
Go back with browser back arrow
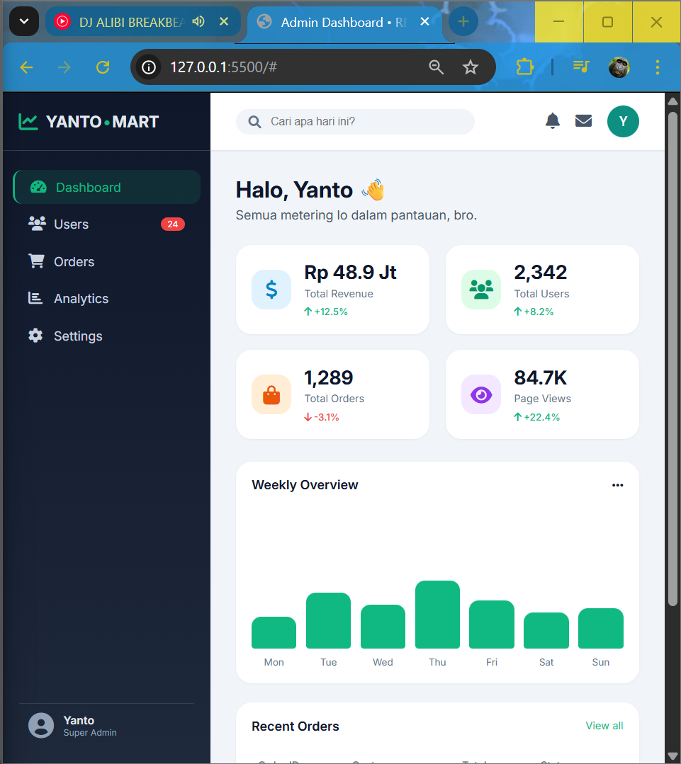[26, 67]
